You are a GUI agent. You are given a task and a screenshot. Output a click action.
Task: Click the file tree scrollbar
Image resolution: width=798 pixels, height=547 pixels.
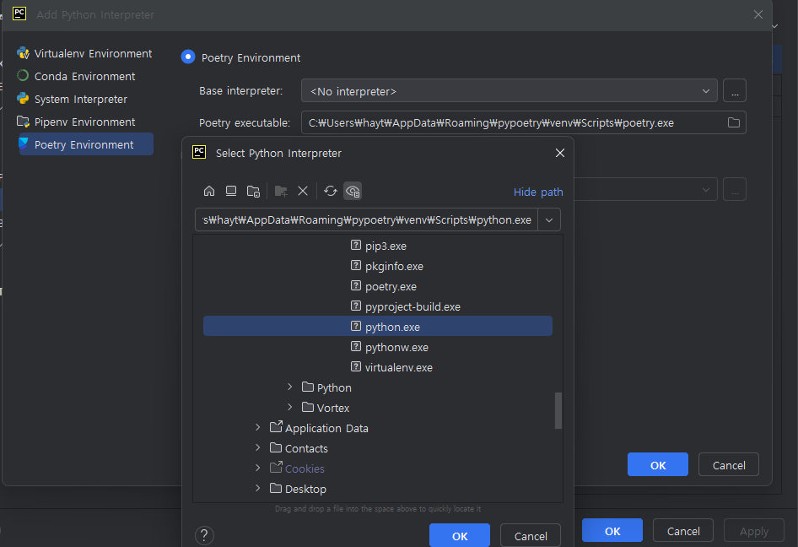pyautogui.click(x=558, y=410)
